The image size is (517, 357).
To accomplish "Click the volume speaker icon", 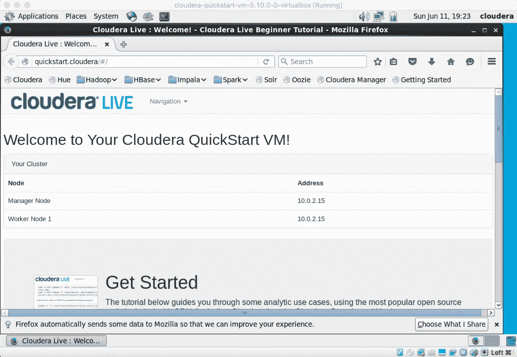I will 364,16.
